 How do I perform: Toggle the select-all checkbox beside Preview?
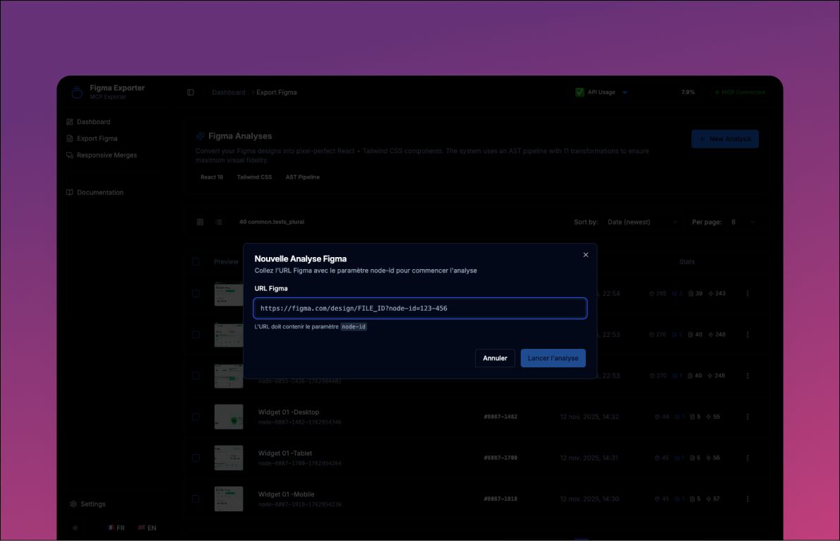point(196,261)
